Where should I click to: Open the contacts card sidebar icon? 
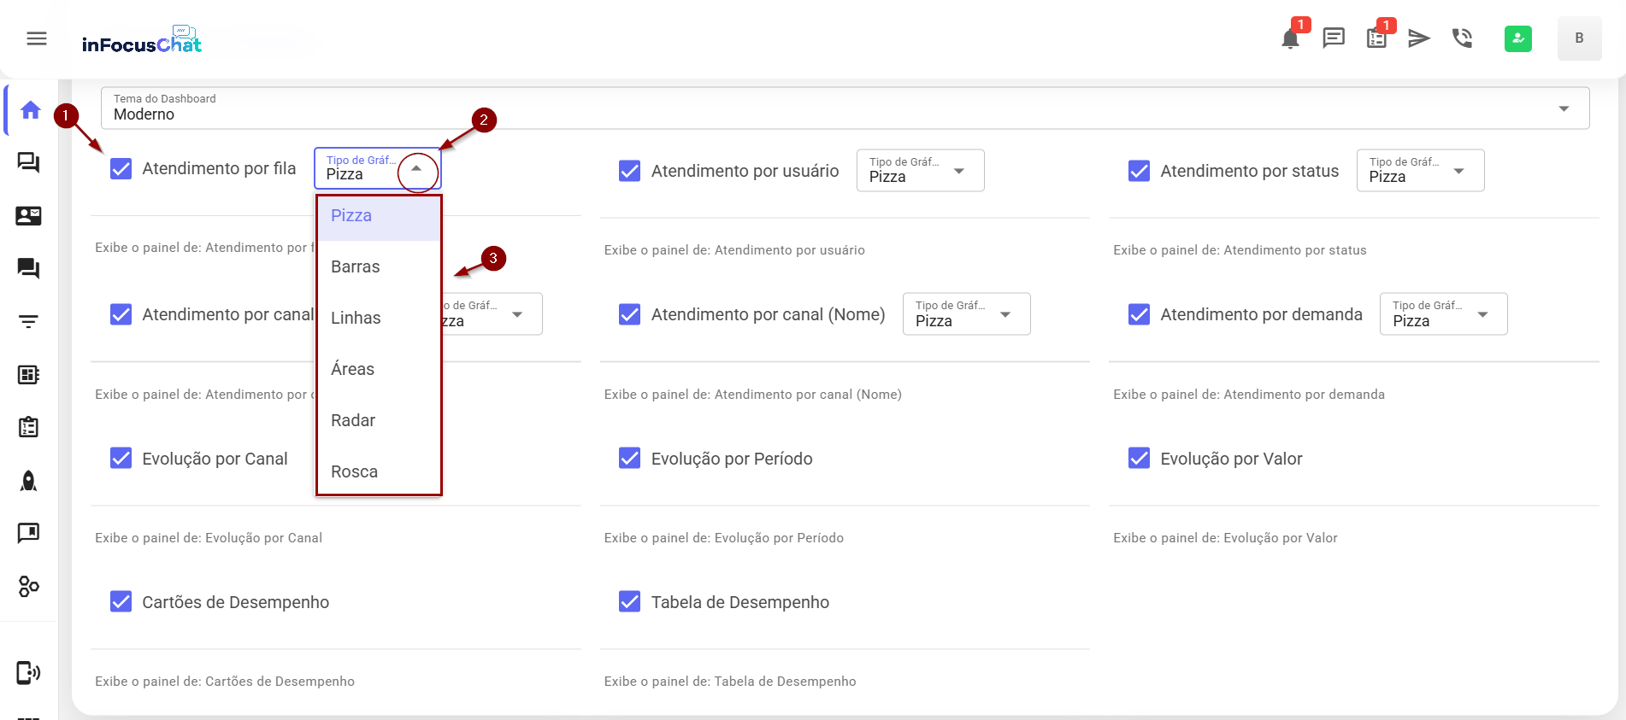point(29,215)
